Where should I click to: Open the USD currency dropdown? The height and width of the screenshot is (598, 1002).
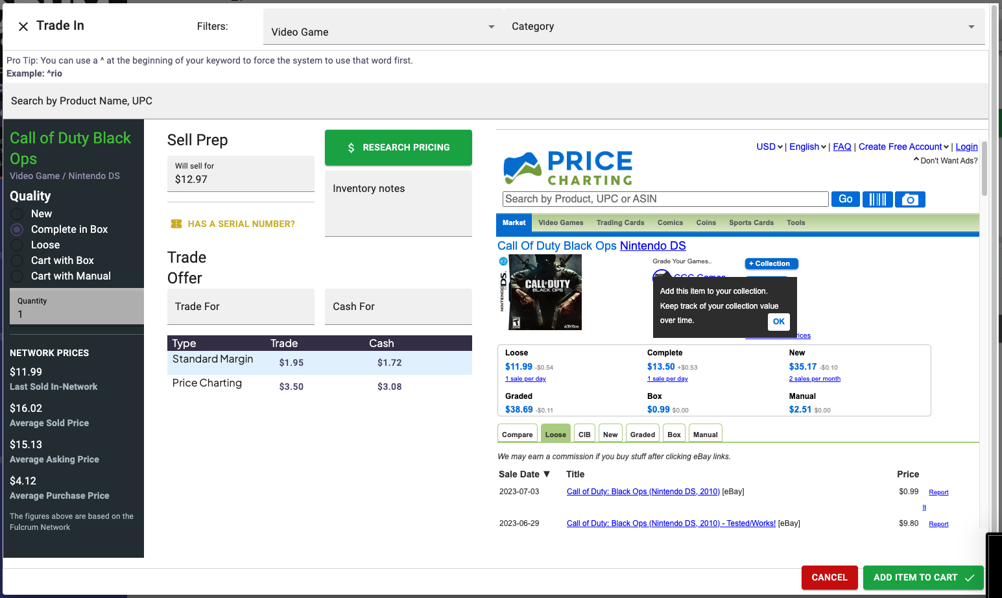769,147
